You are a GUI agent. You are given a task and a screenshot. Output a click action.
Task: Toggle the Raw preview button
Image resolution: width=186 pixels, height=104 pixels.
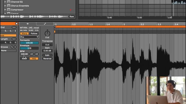[72, 16]
